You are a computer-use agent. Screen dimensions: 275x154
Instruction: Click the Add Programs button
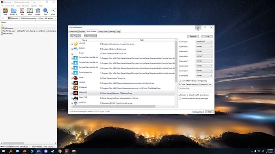click(x=76, y=36)
